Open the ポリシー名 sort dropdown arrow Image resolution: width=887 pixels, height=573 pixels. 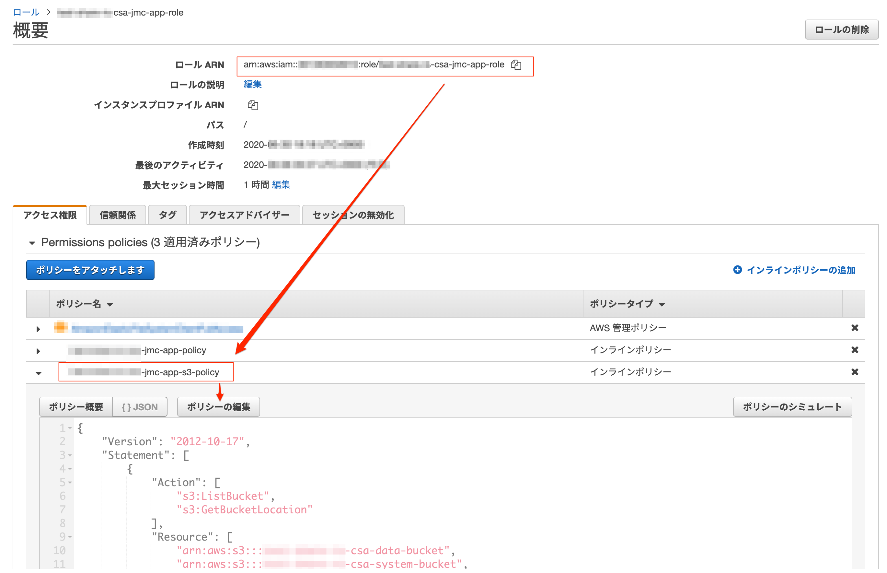coord(110,305)
